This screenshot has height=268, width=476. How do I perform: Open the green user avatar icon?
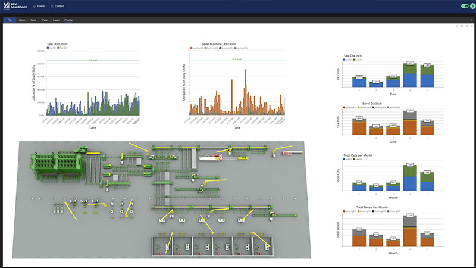click(x=472, y=6)
